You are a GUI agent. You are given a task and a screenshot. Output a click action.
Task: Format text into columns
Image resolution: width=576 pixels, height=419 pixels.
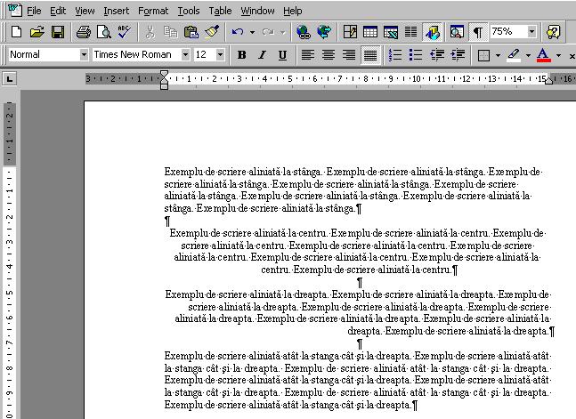coord(410,32)
